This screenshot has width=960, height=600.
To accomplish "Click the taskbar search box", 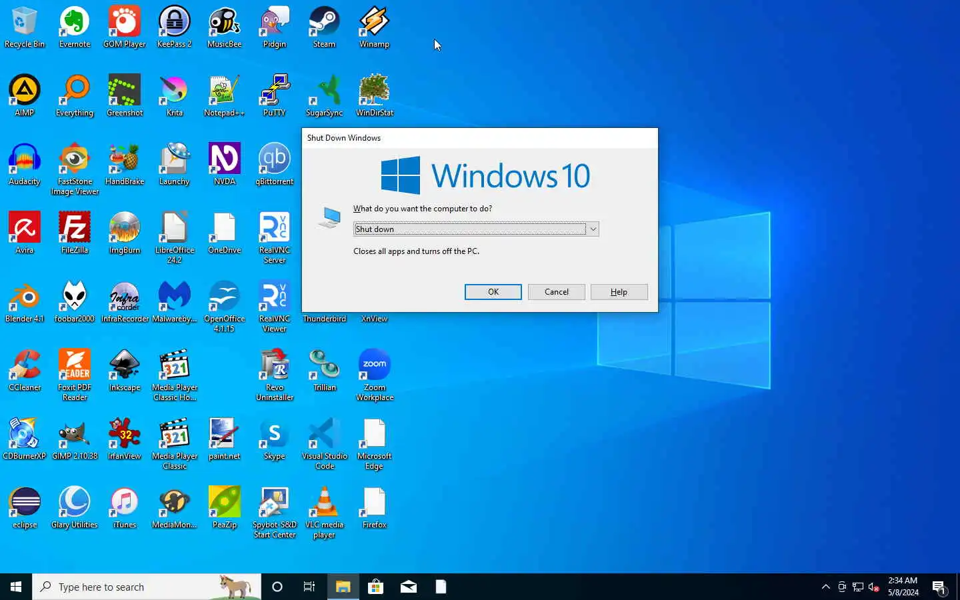I will point(147,587).
